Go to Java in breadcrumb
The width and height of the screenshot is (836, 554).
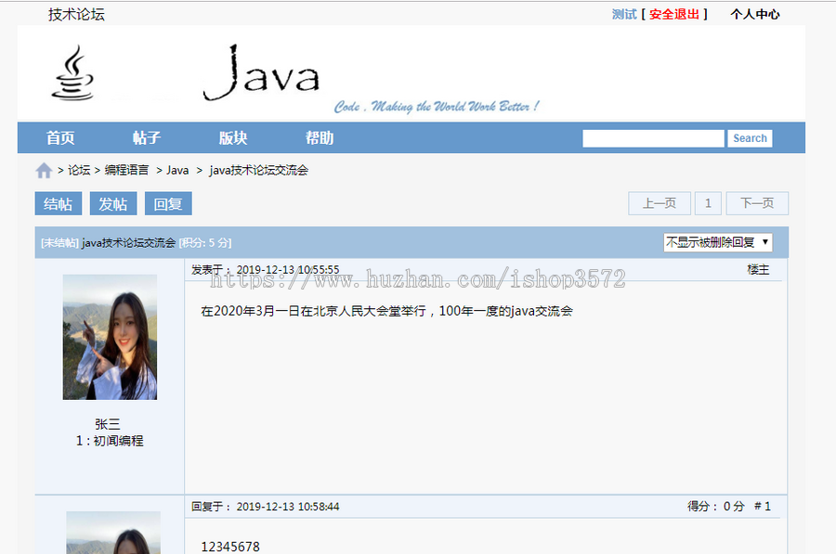coord(177,170)
